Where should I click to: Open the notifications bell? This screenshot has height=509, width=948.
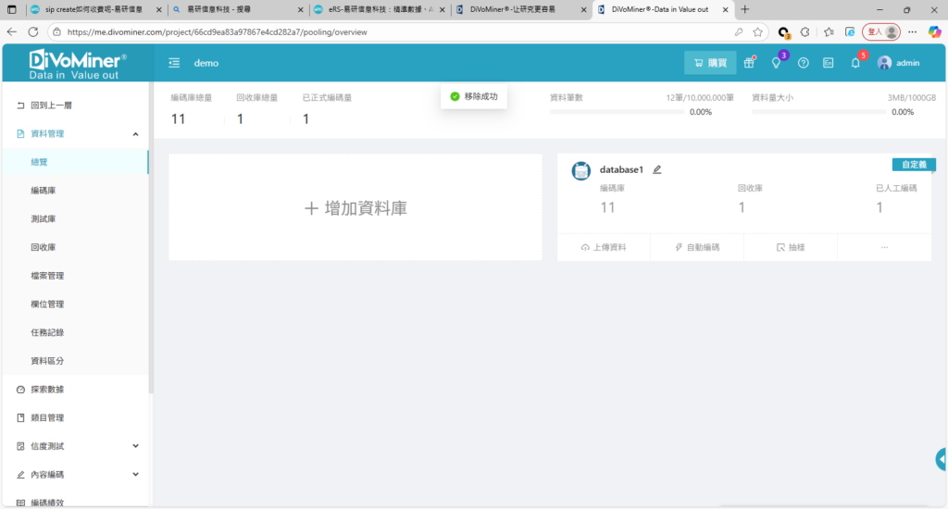(x=855, y=63)
